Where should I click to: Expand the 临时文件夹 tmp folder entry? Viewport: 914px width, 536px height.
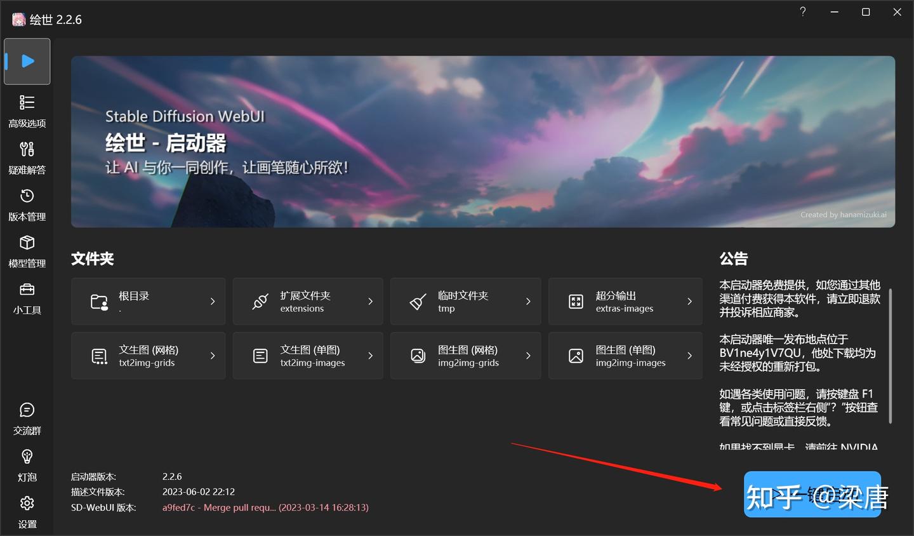pyautogui.click(x=529, y=301)
